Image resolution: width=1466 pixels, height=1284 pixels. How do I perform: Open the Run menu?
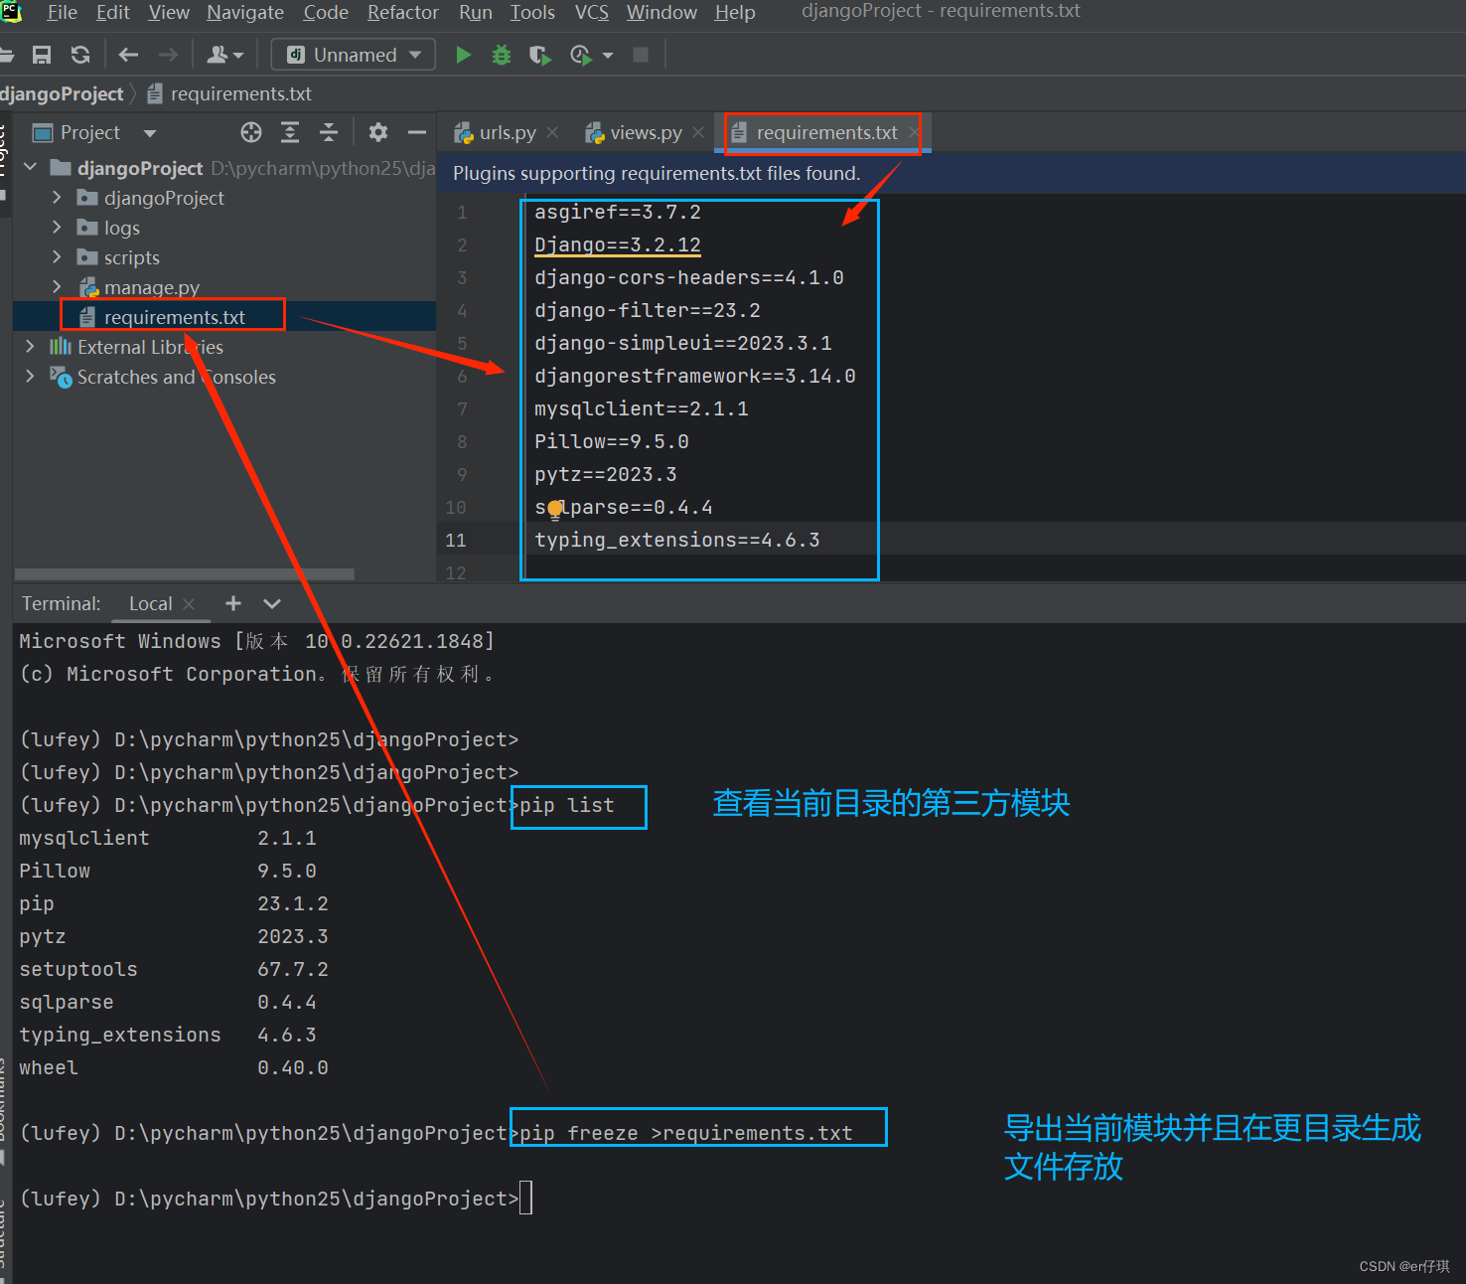pos(476,12)
